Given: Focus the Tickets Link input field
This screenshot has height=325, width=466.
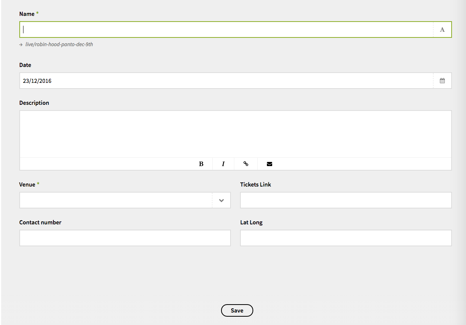Looking at the screenshot, I should [346, 200].
